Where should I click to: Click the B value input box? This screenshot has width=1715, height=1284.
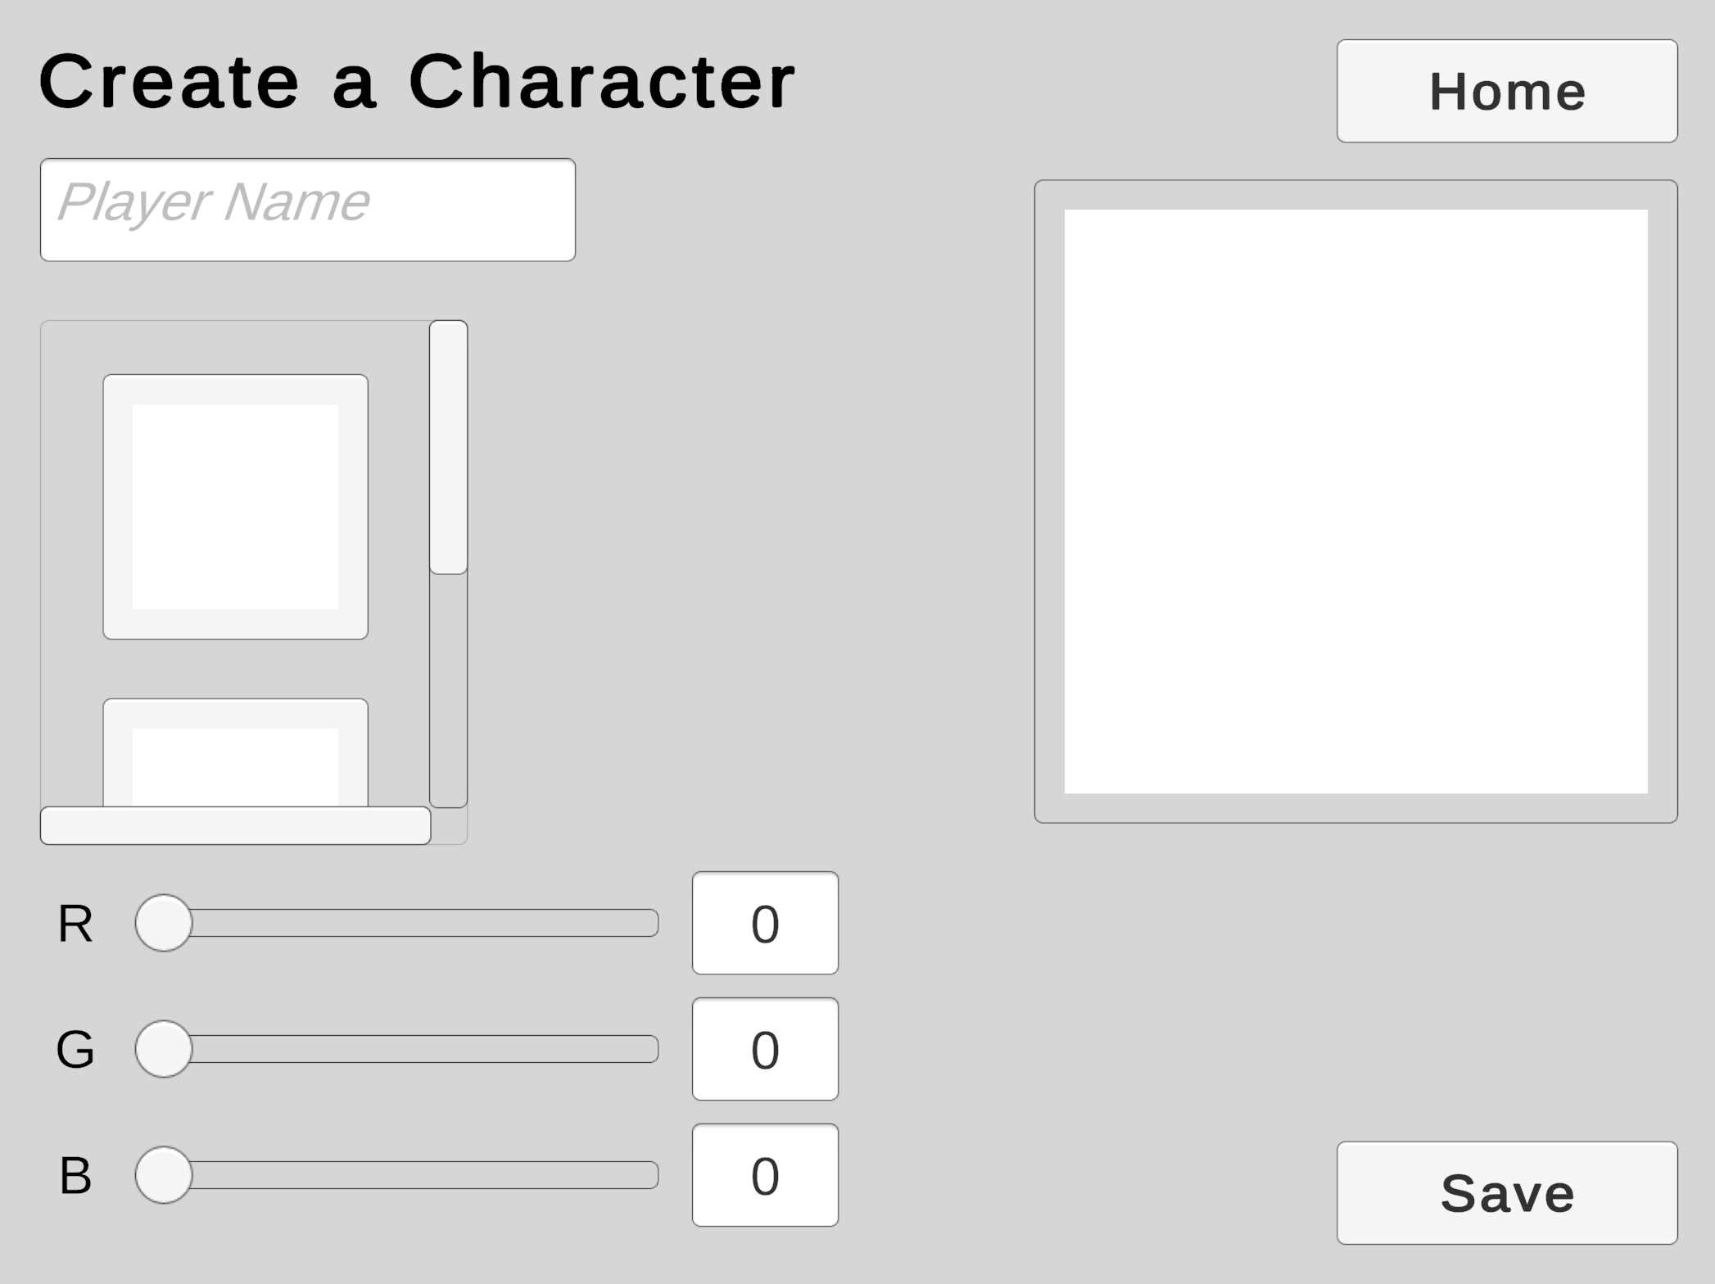tap(765, 1175)
